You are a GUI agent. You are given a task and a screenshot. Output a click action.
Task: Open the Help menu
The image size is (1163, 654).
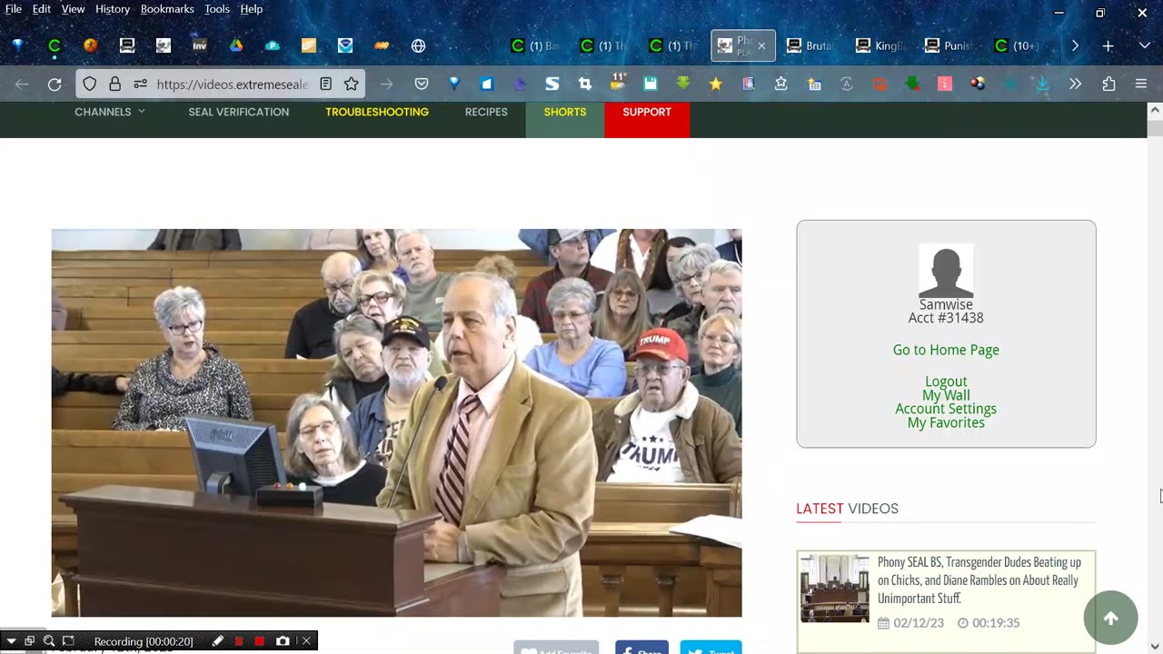click(252, 9)
